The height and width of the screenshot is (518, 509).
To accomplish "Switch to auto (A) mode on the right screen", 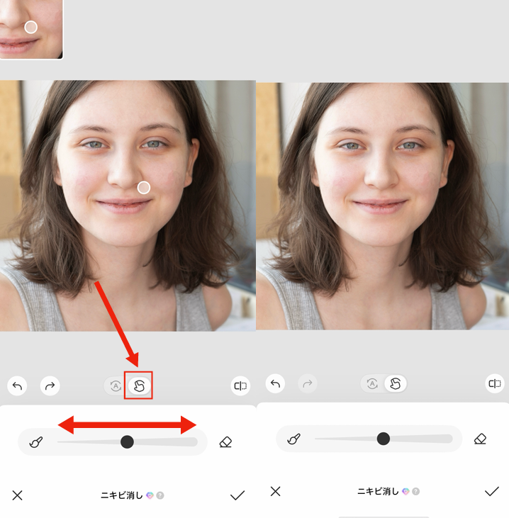I will pyautogui.click(x=372, y=384).
